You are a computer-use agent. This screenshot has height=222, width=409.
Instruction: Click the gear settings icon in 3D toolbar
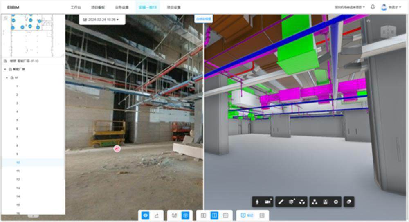336,202
